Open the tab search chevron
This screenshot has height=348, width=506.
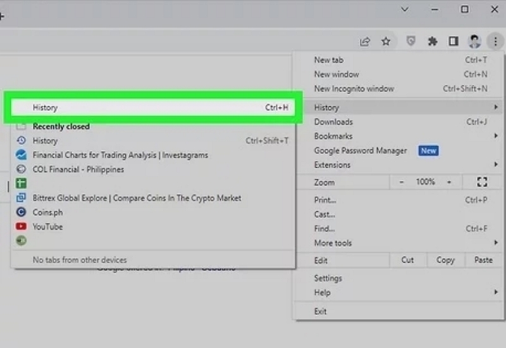coord(405,9)
